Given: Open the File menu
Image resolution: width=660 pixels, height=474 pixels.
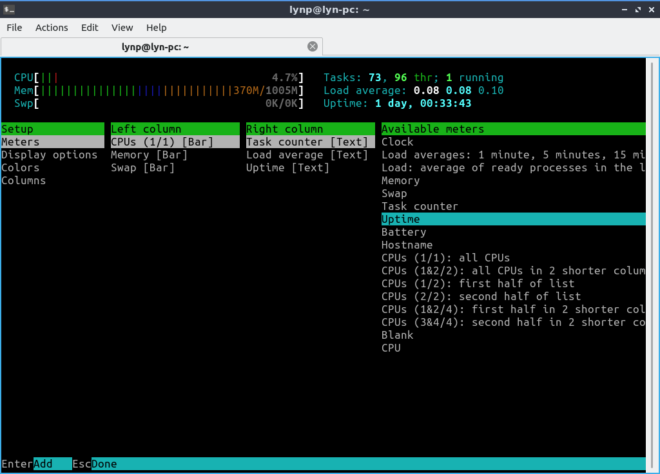Looking at the screenshot, I should pos(14,28).
